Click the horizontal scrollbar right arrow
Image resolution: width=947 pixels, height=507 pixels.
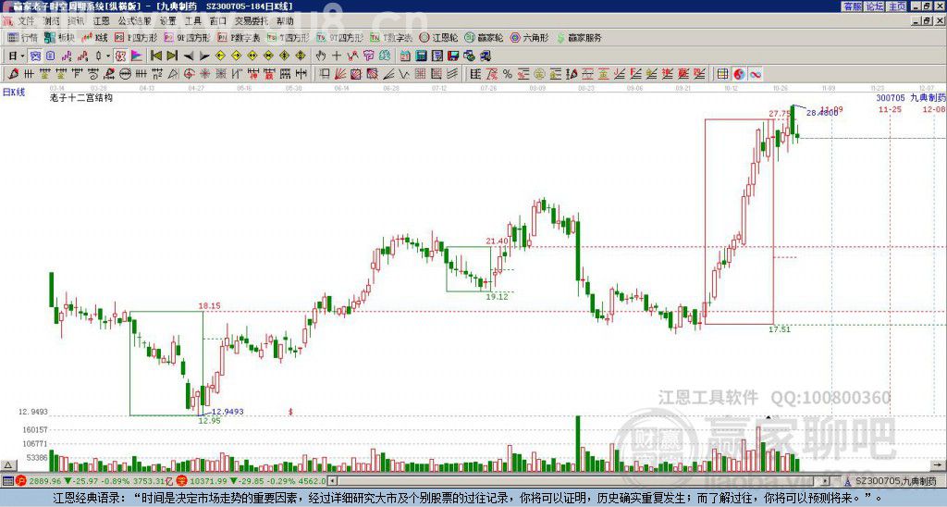coord(826,481)
